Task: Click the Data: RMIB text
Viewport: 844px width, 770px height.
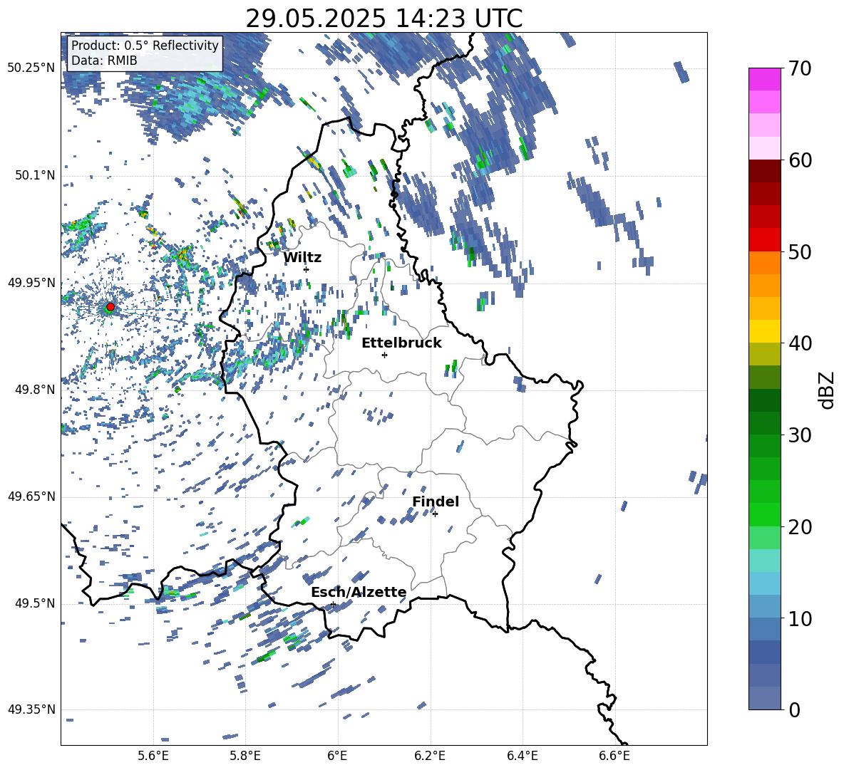Action: 104,61
